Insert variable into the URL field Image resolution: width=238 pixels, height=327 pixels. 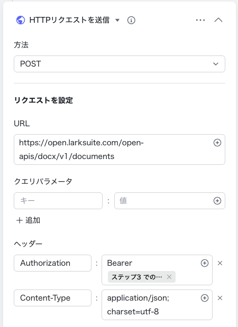pyautogui.click(x=217, y=143)
